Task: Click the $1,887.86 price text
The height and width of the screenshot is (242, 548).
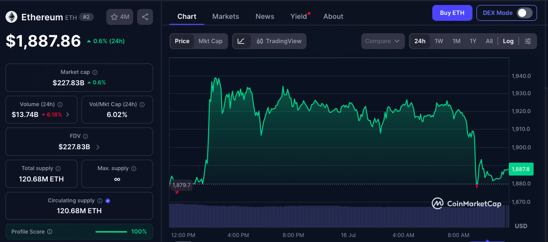Action: pos(43,41)
